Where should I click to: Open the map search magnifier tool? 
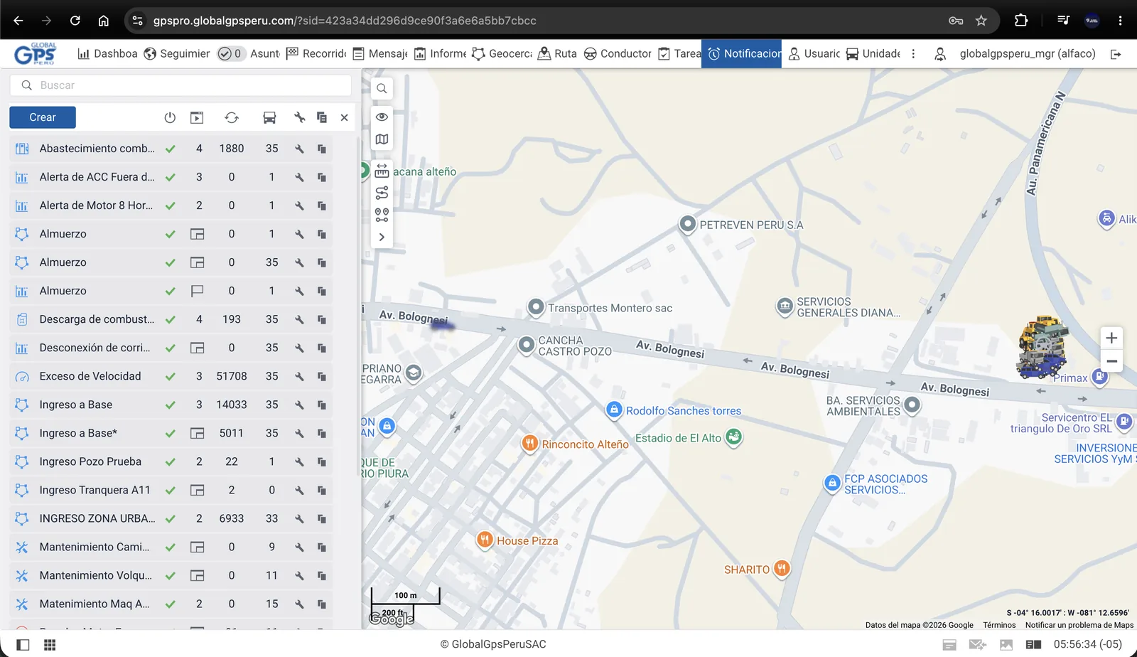pyautogui.click(x=382, y=89)
